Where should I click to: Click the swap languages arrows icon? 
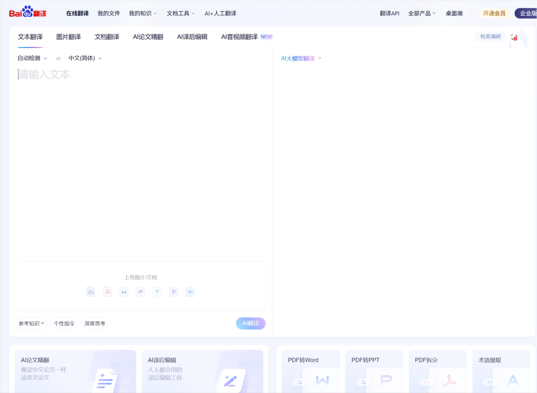tap(58, 58)
